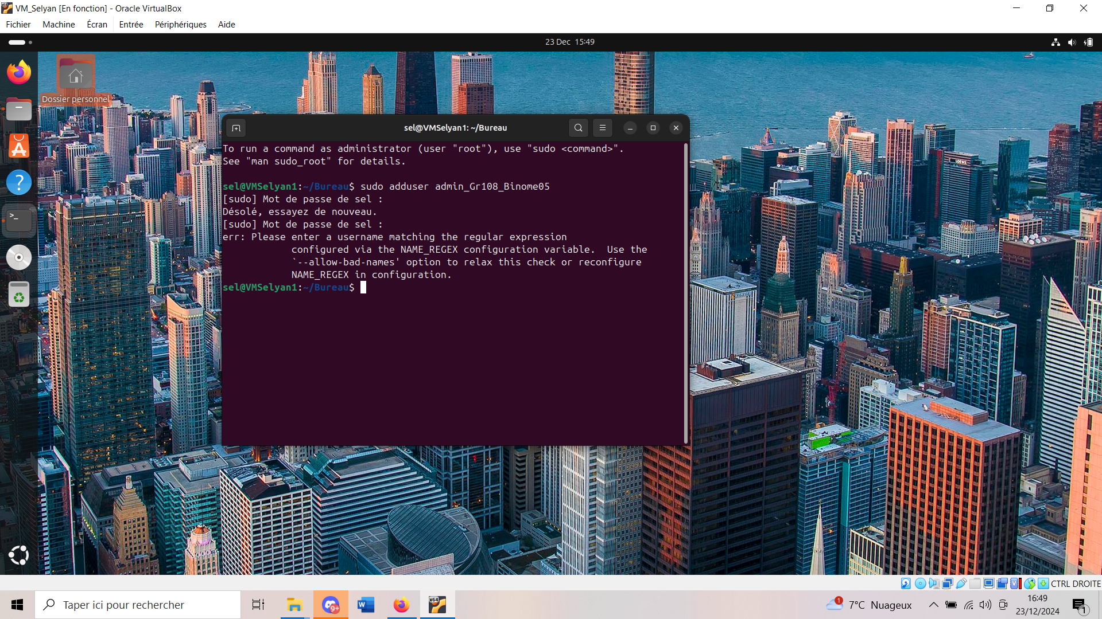Image resolution: width=1102 pixels, height=619 pixels.
Task: Open the Files manager in Ubuntu dock
Action: [x=19, y=109]
